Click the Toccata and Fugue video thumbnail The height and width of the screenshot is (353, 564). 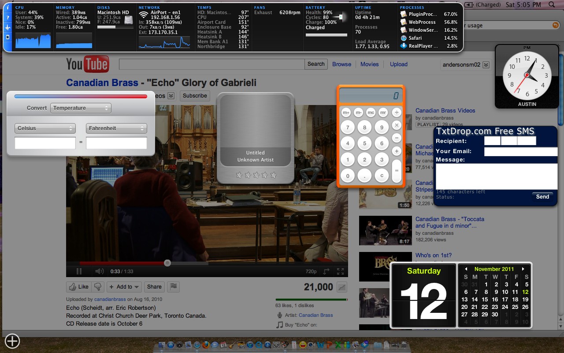(x=386, y=230)
